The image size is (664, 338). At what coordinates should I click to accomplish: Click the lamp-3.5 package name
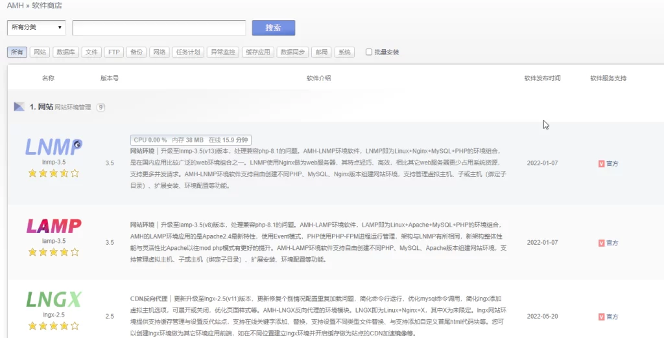54,241
